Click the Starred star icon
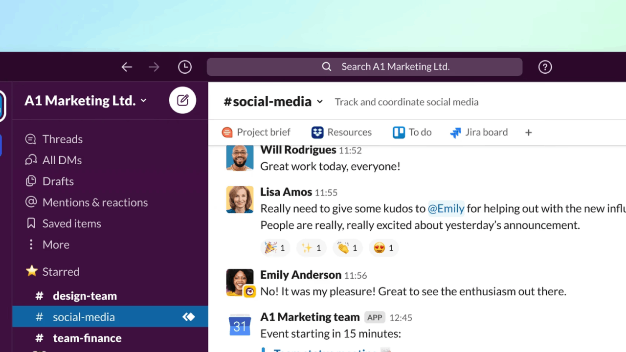Screen dimensions: 626x352 pyautogui.click(x=32, y=271)
